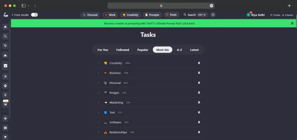Open the Relationships task link
This screenshot has width=297, height=140.
pos(118,132)
